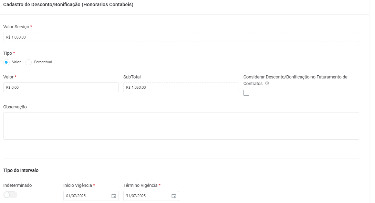This screenshot has height=203, width=375.
Task: Toggle the Indeterminado switch on
Action: [10, 195]
